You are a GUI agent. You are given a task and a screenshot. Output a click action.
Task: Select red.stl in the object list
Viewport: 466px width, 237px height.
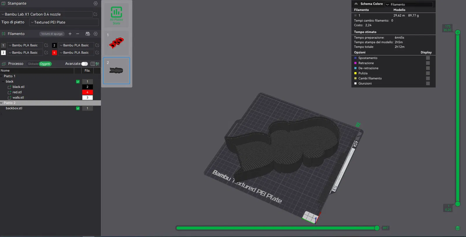point(17,92)
